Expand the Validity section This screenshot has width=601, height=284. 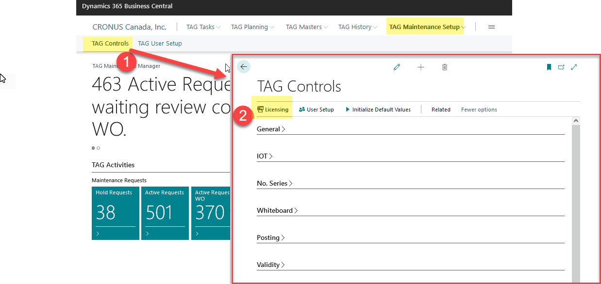click(270, 265)
